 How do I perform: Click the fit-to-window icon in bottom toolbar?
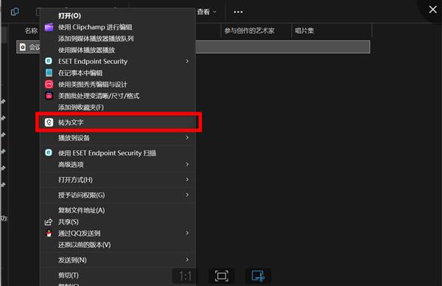[222, 276]
